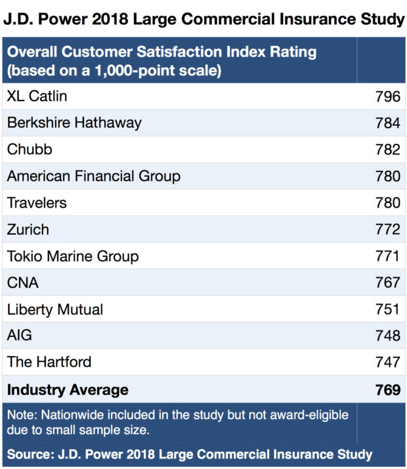
Task: Click the Industry Average value 769
Action: click(x=388, y=390)
